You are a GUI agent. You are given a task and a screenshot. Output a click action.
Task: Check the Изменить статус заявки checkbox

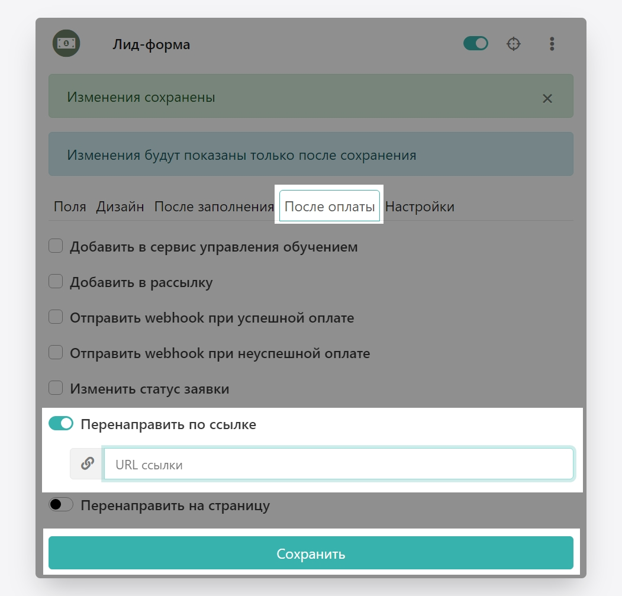pyautogui.click(x=56, y=388)
